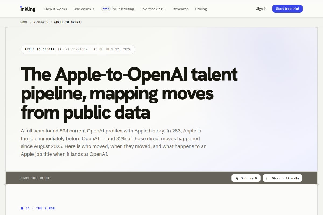Click the LinkedIn logo icon

(268, 178)
